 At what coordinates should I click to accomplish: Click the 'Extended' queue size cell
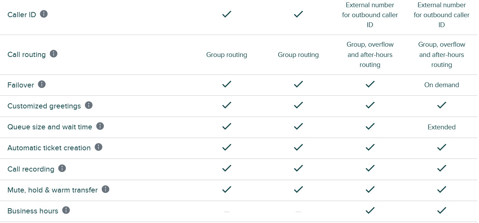(442, 127)
